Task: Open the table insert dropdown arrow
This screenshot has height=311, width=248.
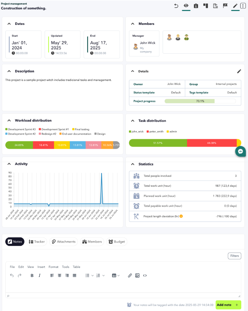Action: point(118,275)
